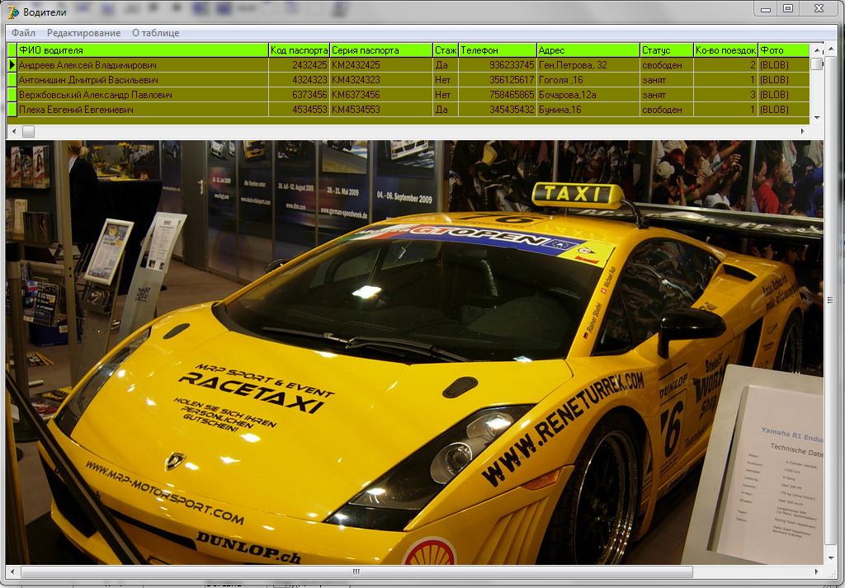845x588 pixels.
Task: Select passport code 2432425
Action: tap(299, 64)
